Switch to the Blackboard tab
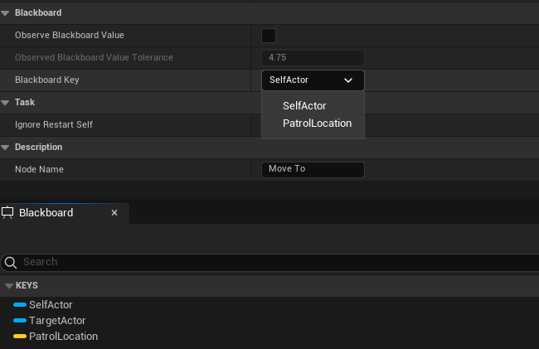539x349 pixels. [46, 213]
